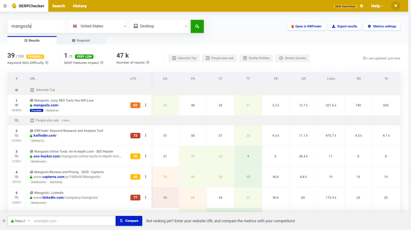Toggle visibility eye of Adwords Top row
The width and height of the screenshot is (411, 230).
pos(16,90)
